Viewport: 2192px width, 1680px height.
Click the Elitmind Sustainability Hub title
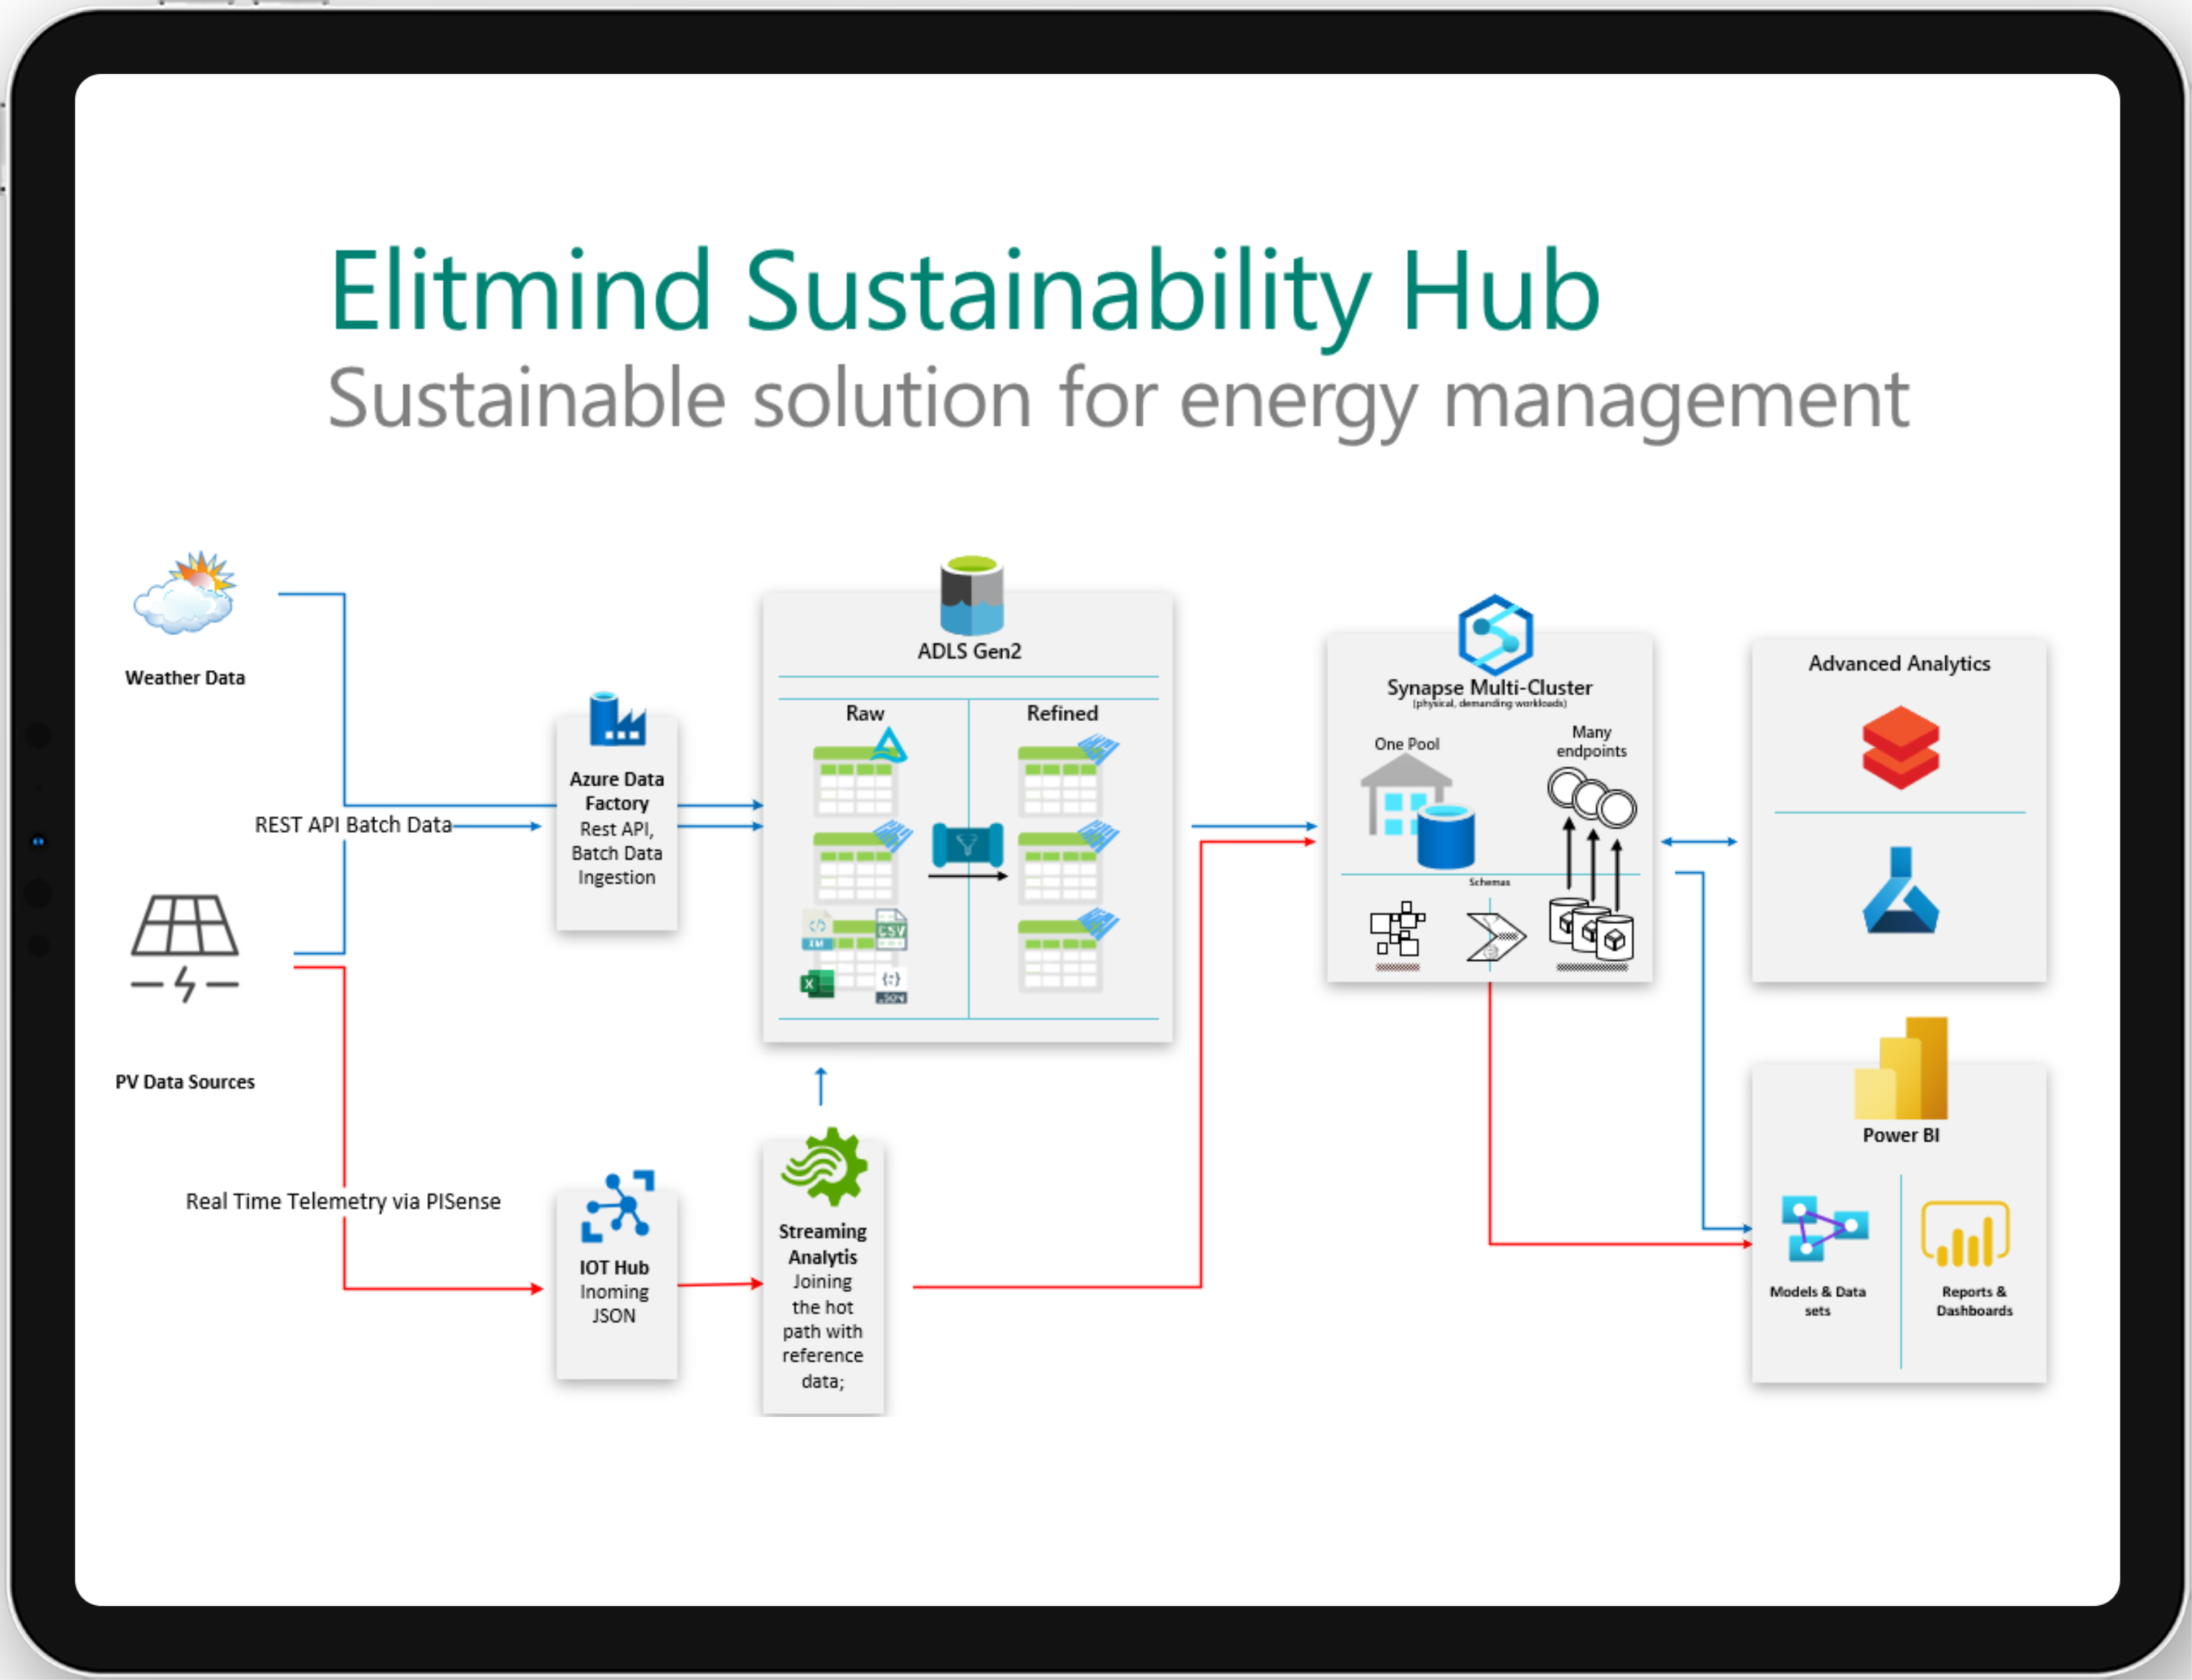point(965,291)
